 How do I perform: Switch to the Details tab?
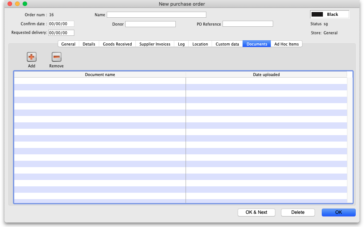point(89,44)
